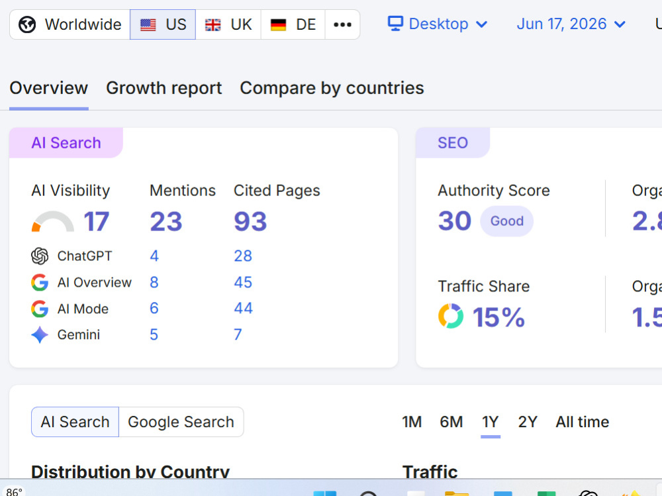662x496 pixels.
Task: Open the Desktop device dropdown
Action: (438, 24)
